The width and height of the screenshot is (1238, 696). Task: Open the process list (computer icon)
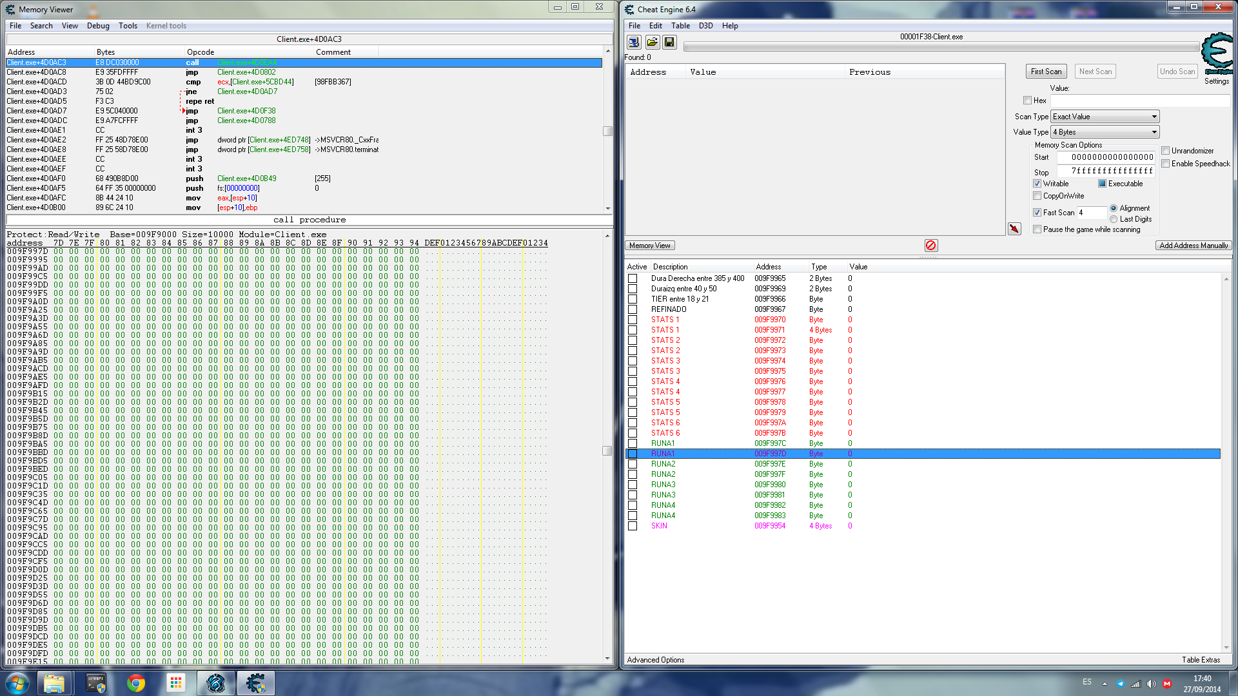click(634, 43)
